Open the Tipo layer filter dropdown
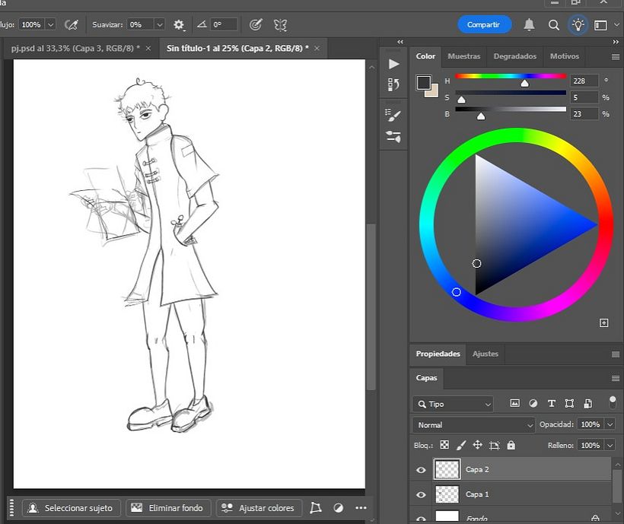This screenshot has width=624, height=524. (453, 404)
